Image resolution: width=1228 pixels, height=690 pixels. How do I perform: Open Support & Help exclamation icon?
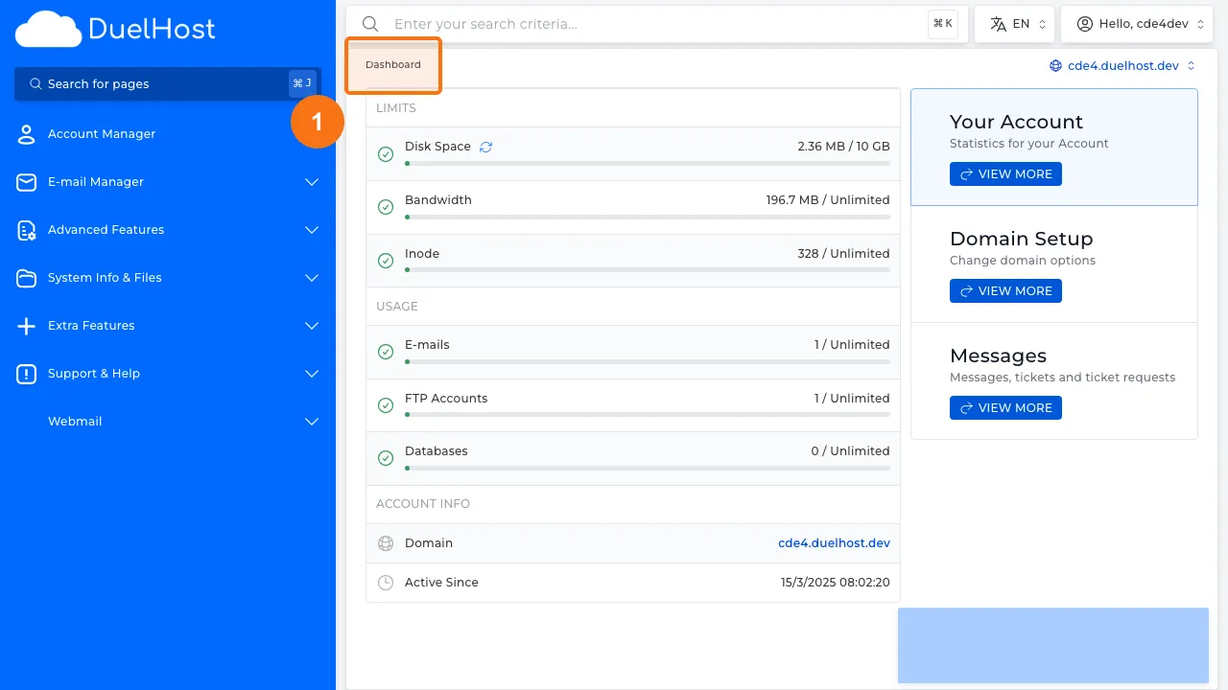26,374
